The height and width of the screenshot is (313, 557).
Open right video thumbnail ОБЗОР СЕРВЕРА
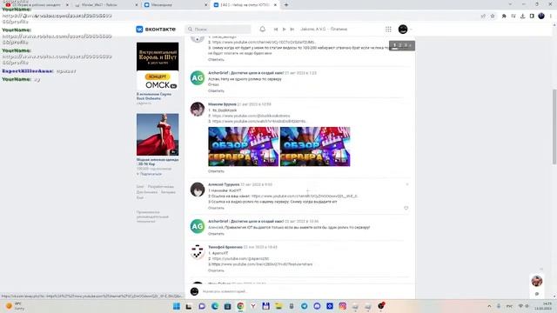click(x=315, y=147)
